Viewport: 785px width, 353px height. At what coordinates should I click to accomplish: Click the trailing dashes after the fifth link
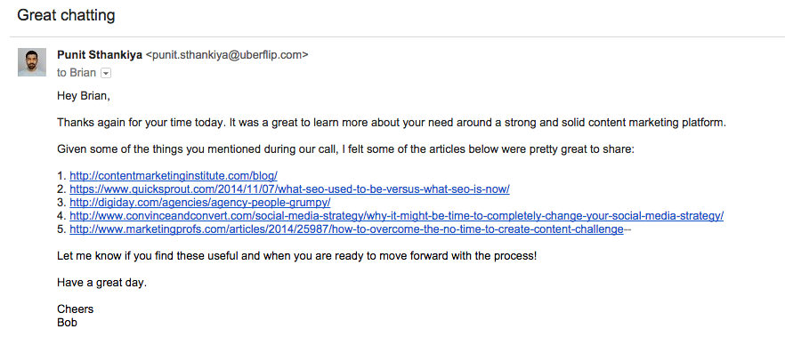[627, 229]
